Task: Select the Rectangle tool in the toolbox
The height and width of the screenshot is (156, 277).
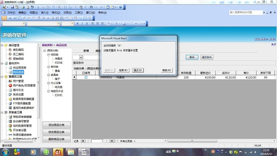Action: coord(85,18)
